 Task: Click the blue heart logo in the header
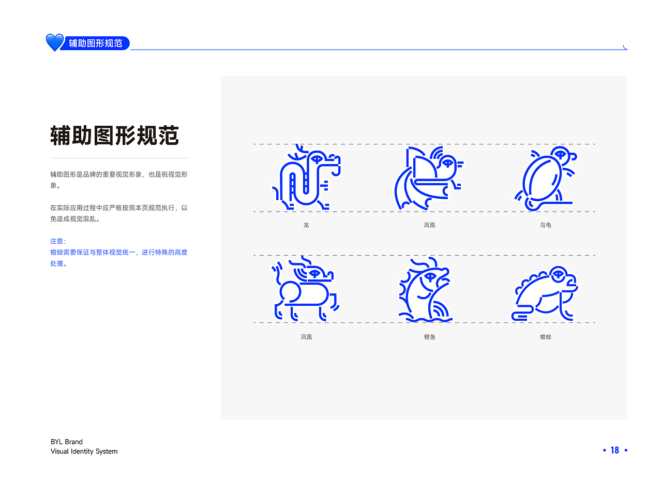tap(54, 43)
